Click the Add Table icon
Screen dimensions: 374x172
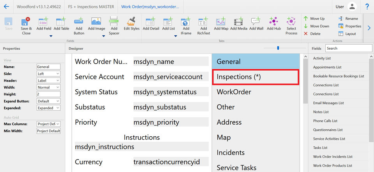coord(61,21)
